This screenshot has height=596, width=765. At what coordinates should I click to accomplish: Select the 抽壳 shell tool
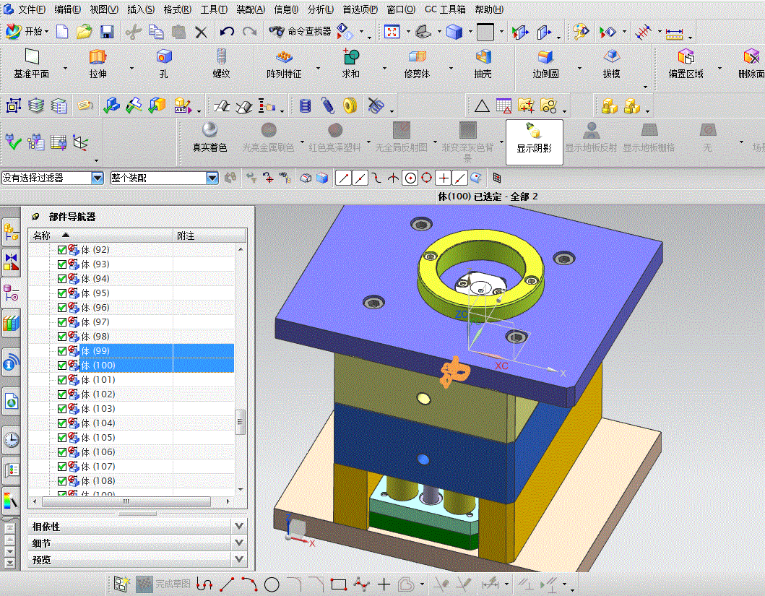pyautogui.click(x=483, y=64)
